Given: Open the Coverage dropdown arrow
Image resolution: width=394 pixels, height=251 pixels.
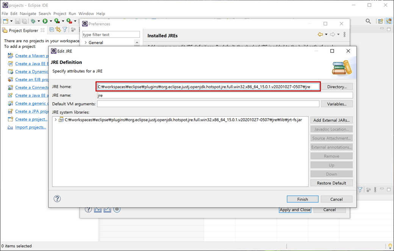Looking at the screenshot, I should tap(63, 21).
